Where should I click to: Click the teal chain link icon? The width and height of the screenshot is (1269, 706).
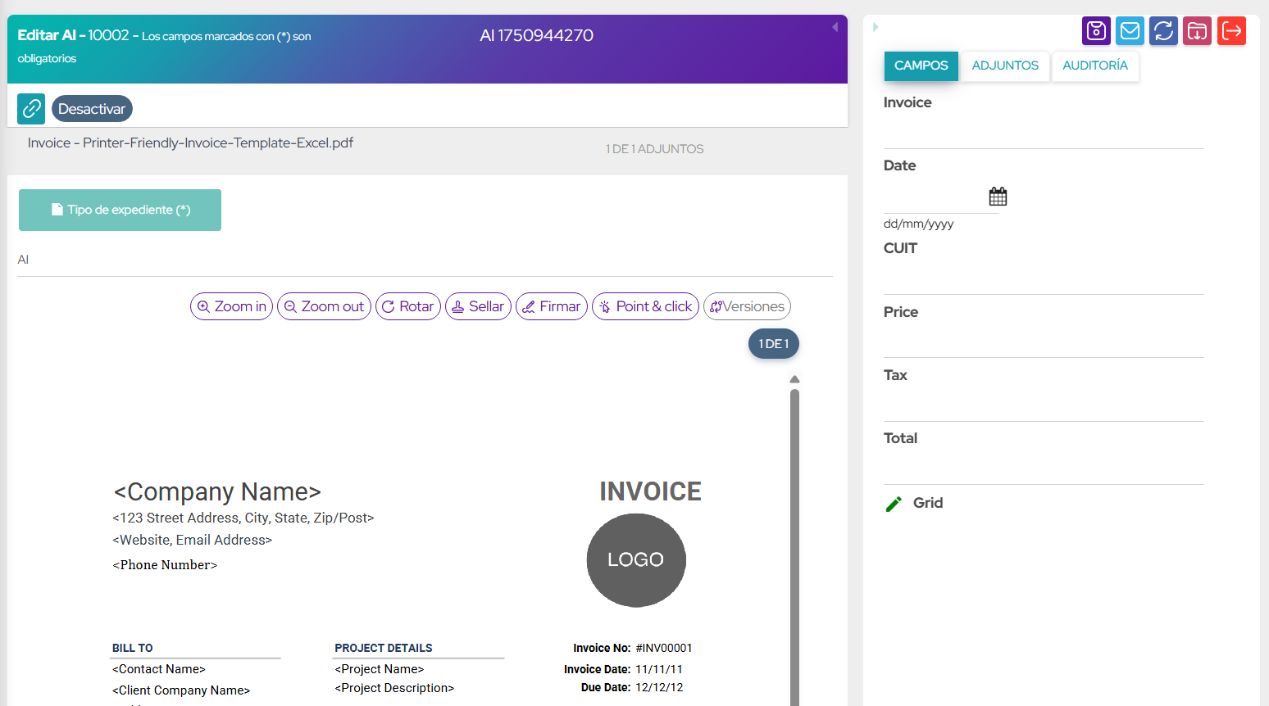tap(31, 108)
